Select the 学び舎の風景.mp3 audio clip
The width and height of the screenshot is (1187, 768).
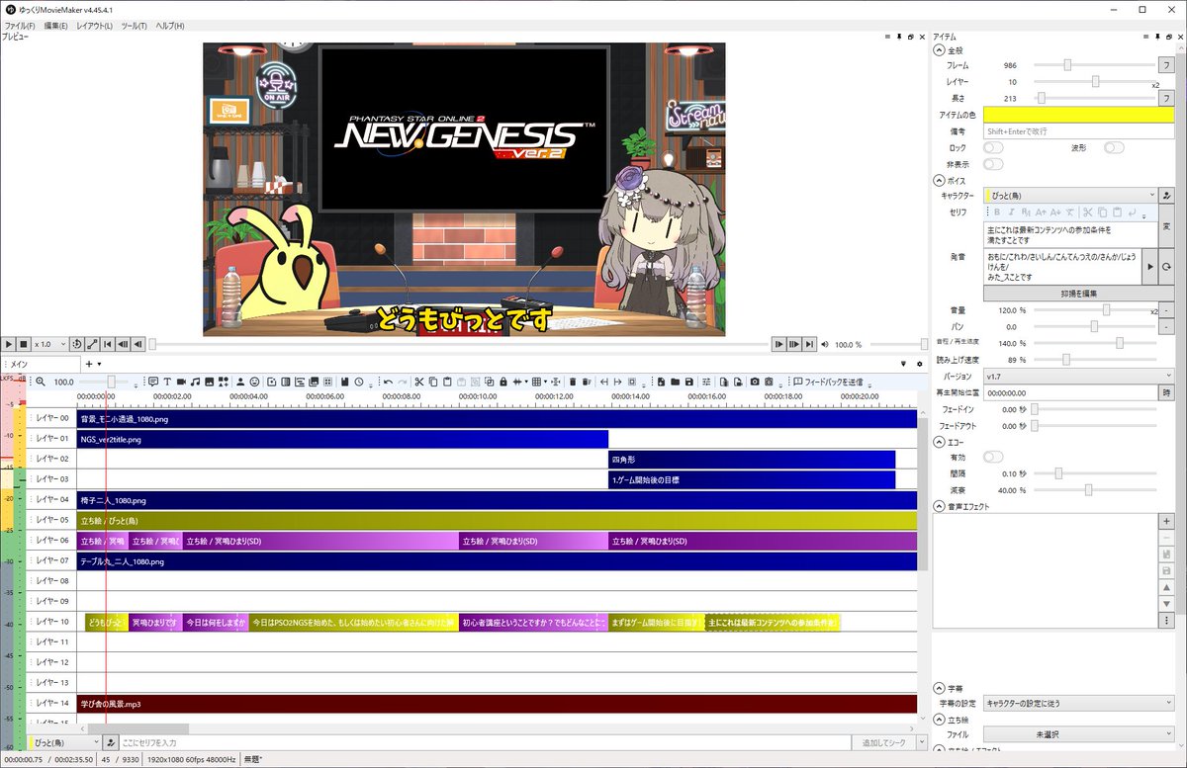(x=497, y=704)
